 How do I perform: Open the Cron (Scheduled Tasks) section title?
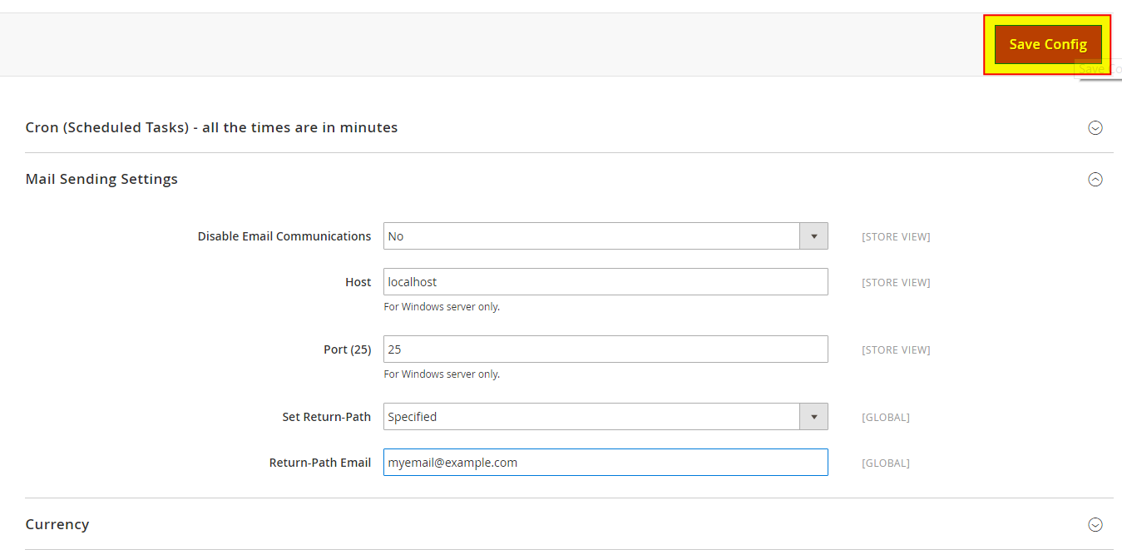click(x=211, y=127)
